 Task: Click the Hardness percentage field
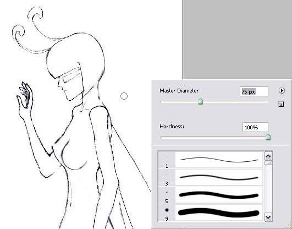[x=255, y=127]
